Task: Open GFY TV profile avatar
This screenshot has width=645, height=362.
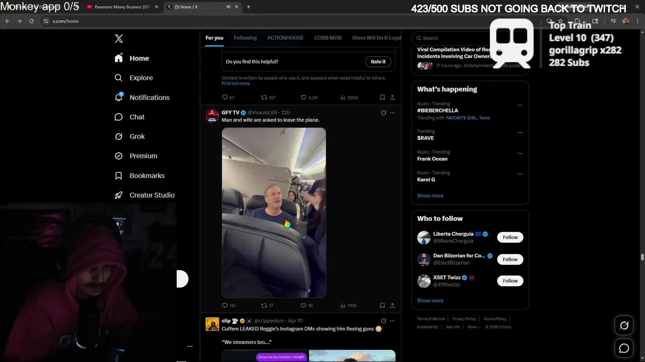Action: (x=212, y=116)
